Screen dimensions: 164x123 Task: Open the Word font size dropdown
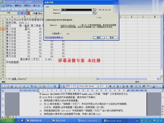coord(107,86)
